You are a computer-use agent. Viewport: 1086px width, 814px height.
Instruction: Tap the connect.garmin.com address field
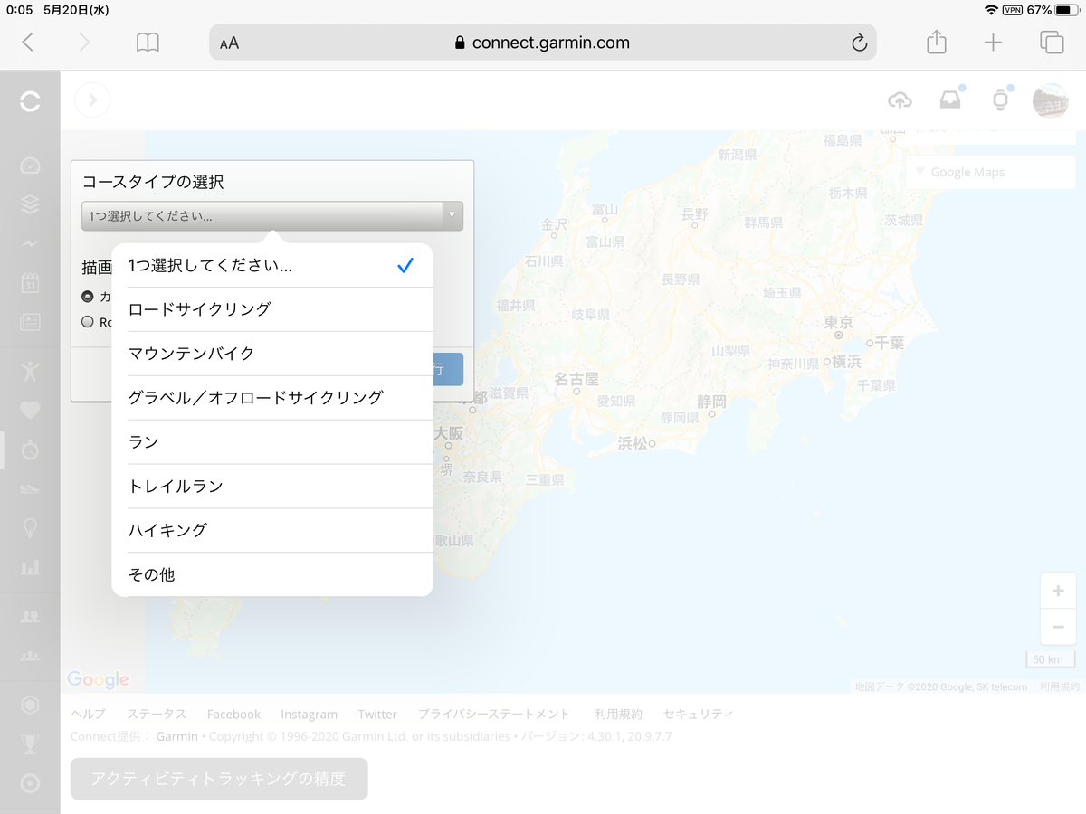tap(543, 43)
